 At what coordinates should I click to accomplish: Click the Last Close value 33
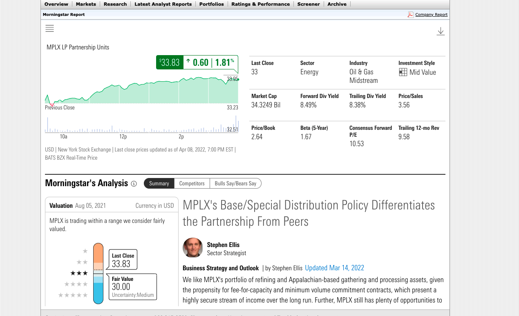click(x=255, y=72)
